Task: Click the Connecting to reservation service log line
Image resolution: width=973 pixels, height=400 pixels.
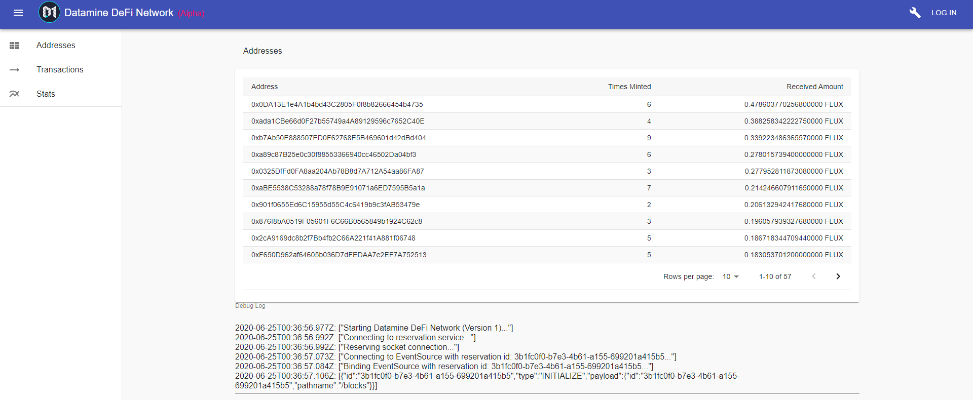Action: (355, 338)
